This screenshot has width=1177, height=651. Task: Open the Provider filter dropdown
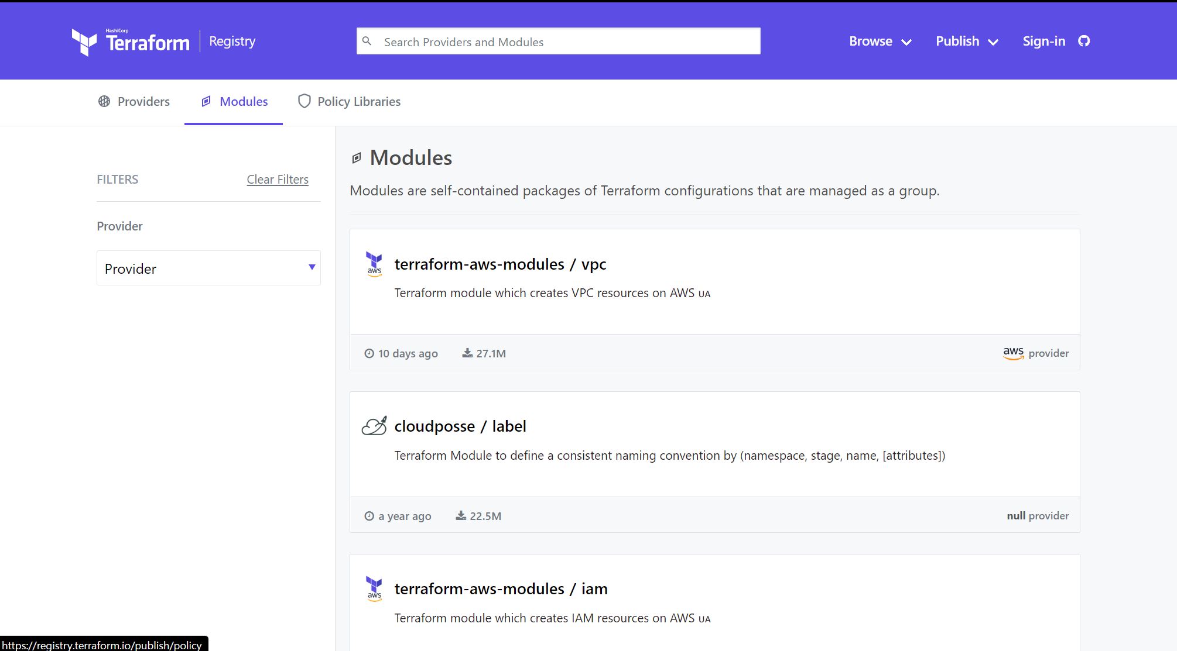pyautogui.click(x=208, y=268)
